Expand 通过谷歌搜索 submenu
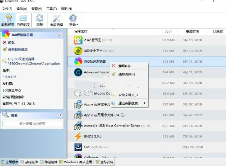The width and height of the screenshot is (226, 166). [x=129, y=103]
